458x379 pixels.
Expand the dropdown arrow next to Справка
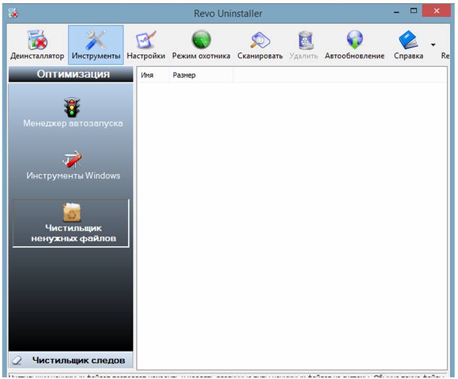tap(433, 45)
